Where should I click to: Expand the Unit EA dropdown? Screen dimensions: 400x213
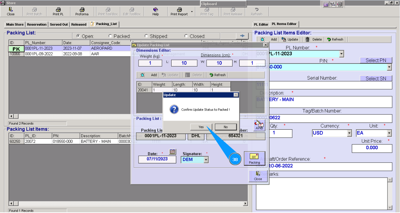[x=389, y=133]
